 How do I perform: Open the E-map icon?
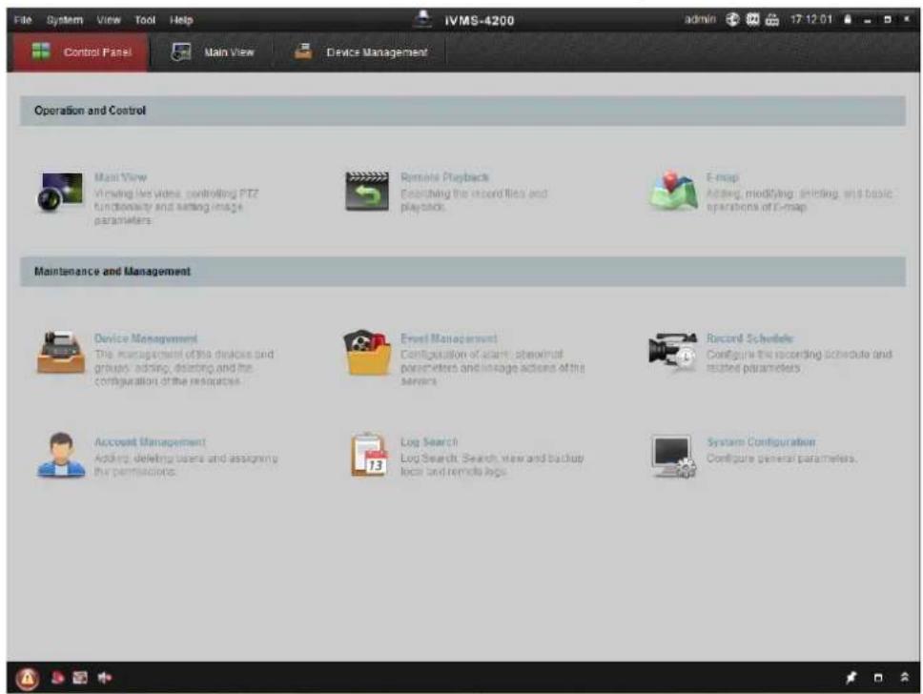[x=673, y=191]
